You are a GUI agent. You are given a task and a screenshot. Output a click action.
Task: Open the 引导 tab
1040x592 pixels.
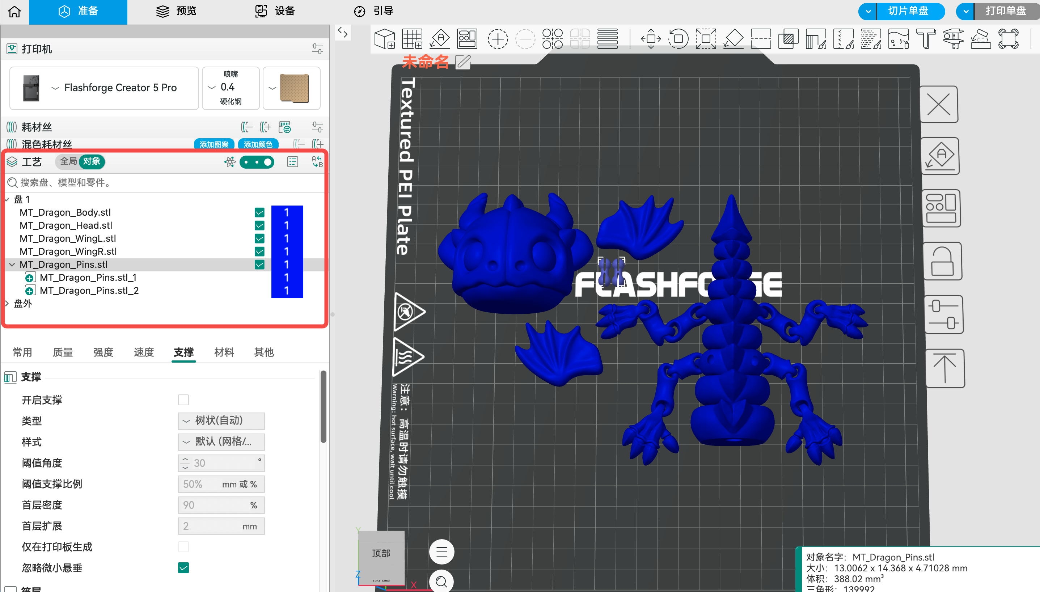373,11
